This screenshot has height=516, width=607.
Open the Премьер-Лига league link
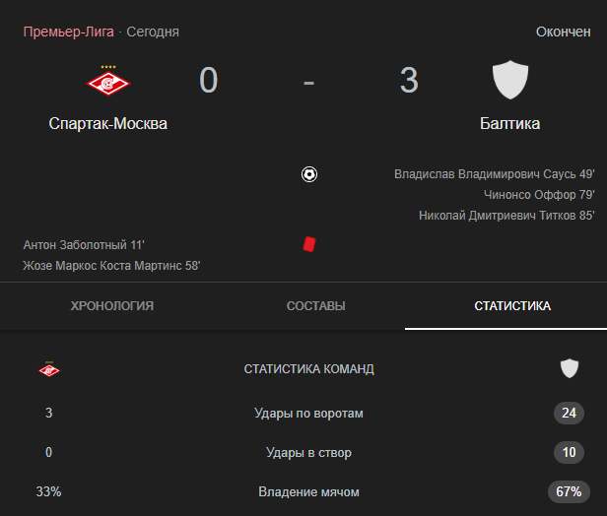coord(69,32)
